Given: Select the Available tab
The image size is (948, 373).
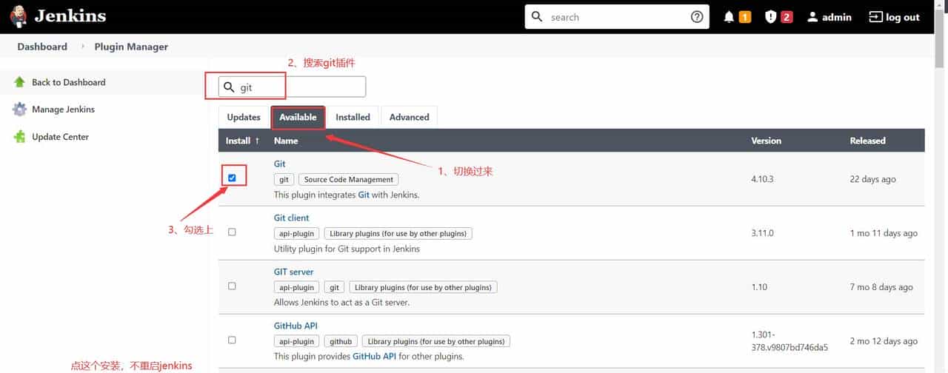Looking at the screenshot, I should point(298,117).
